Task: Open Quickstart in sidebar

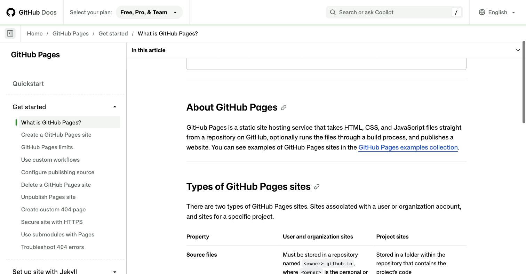Action: click(x=28, y=84)
